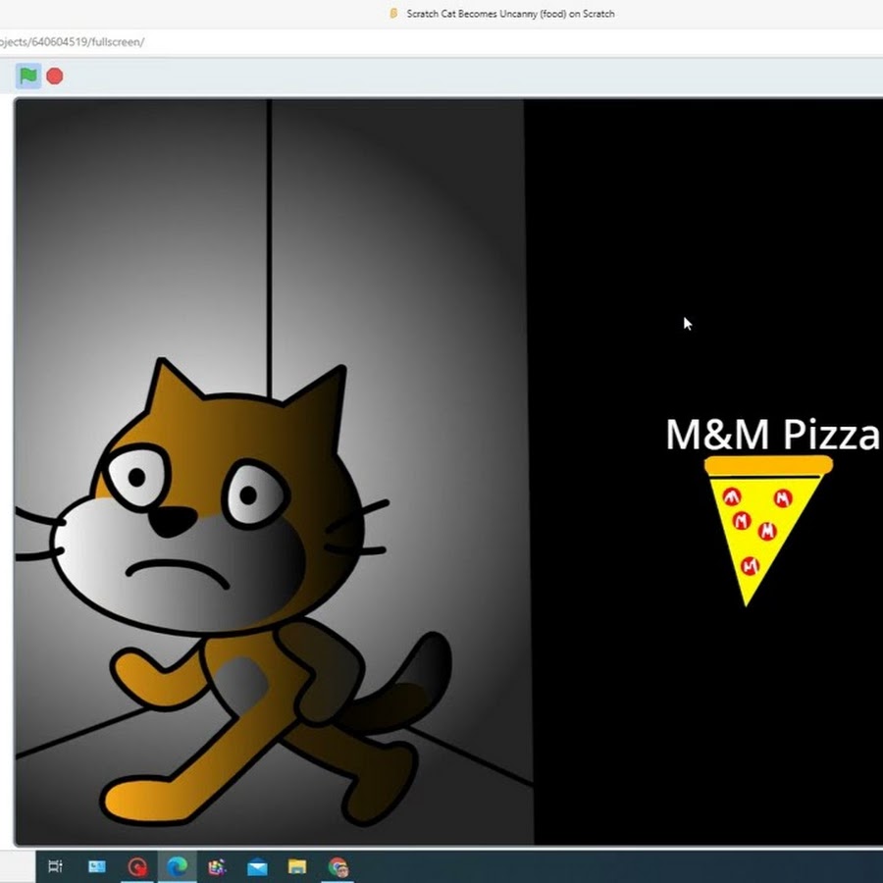Open Microsoft Edge from the taskbar
This screenshot has height=883, width=883.
177,866
